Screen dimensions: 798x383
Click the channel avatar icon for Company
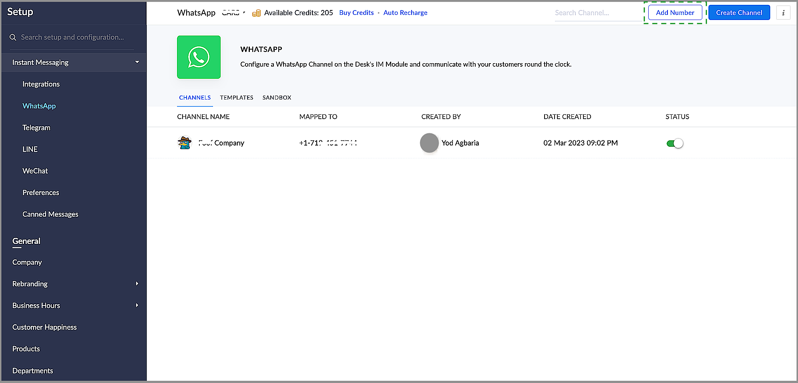coord(185,143)
